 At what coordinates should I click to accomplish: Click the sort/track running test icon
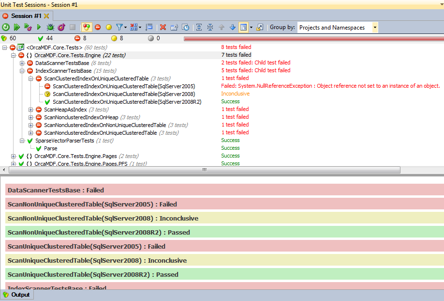coord(149,27)
